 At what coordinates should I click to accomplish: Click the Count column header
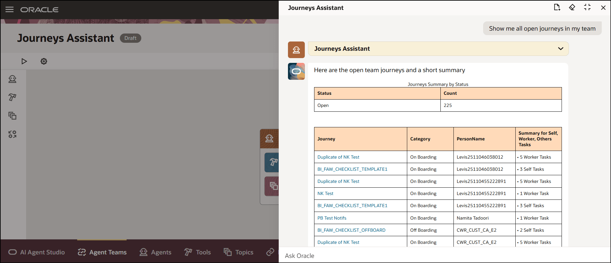pos(501,93)
